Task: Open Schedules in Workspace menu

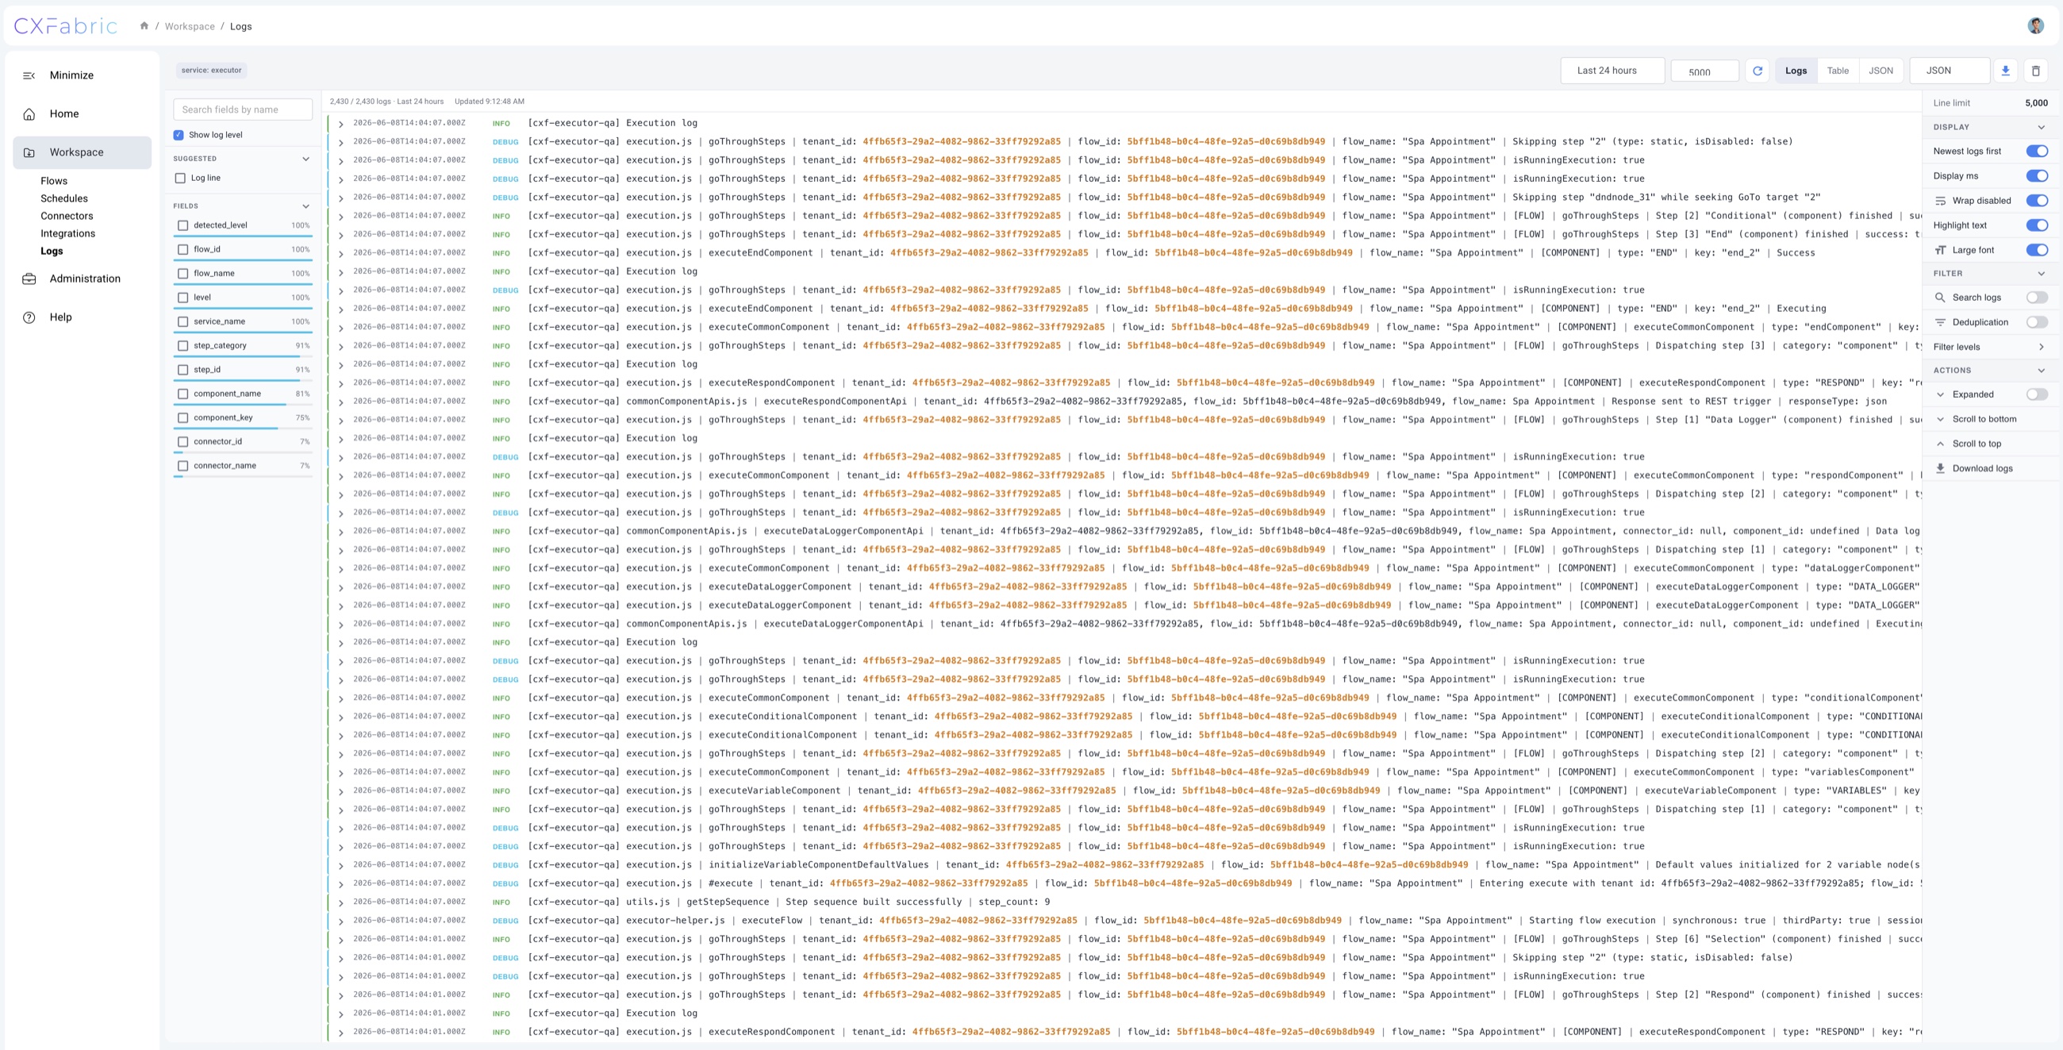Action: 64,198
